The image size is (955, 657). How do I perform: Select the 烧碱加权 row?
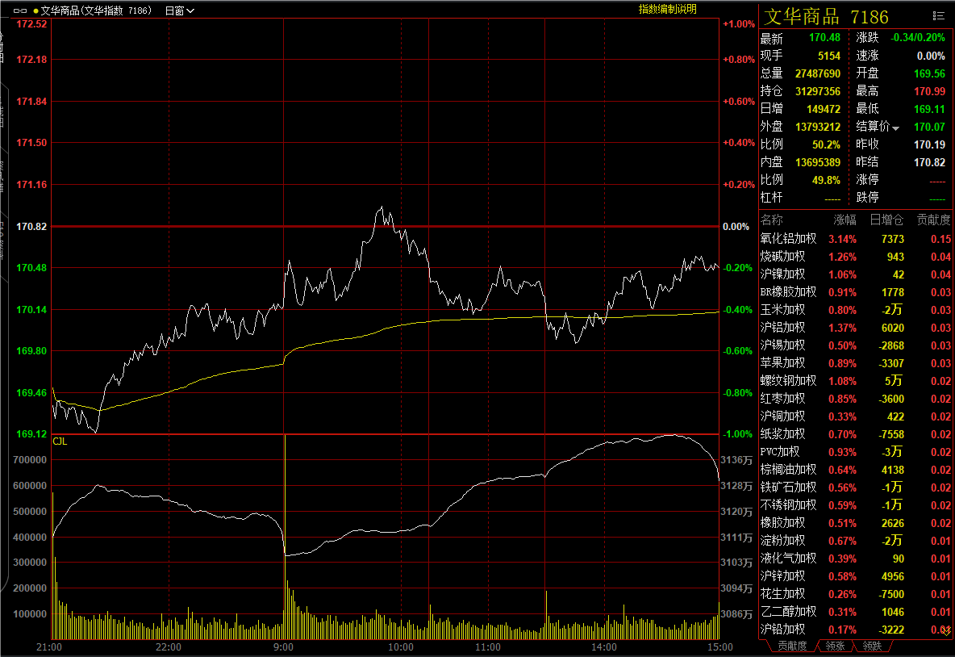[856, 257]
